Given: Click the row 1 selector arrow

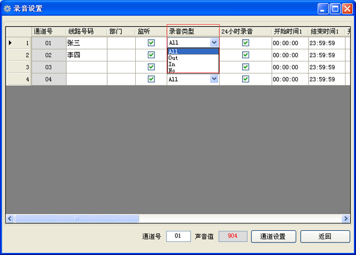Looking at the screenshot, I should click(x=9, y=43).
